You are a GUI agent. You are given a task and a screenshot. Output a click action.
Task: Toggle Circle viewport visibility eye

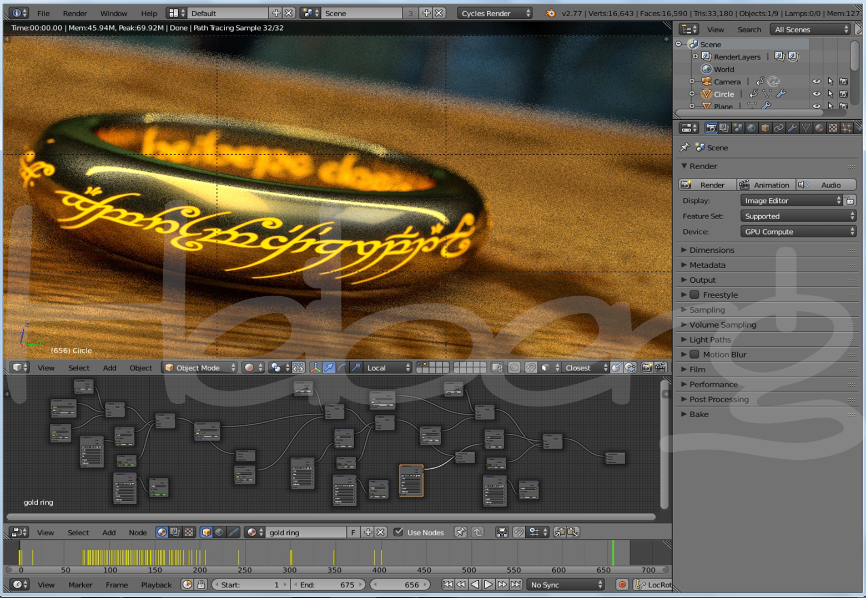point(816,94)
